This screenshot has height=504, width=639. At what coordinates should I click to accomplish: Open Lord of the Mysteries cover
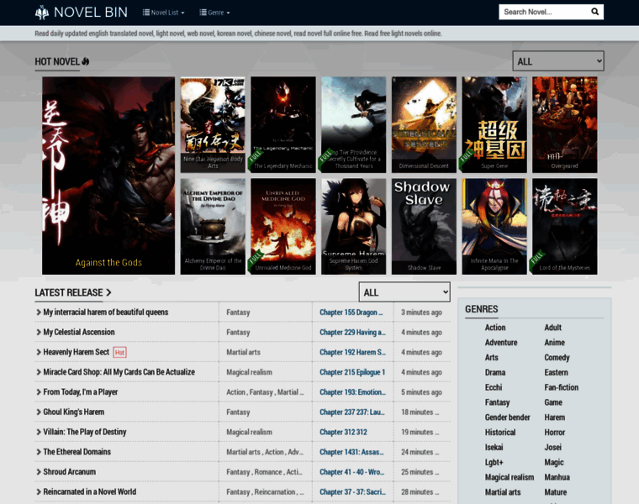[564, 226]
